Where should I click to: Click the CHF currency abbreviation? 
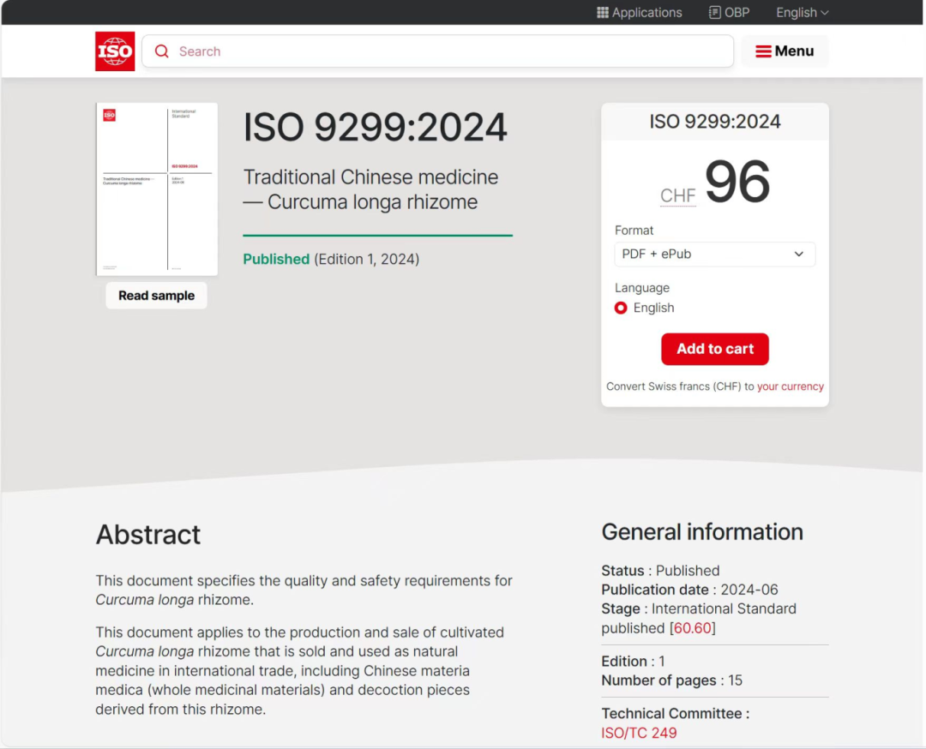pyautogui.click(x=677, y=195)
